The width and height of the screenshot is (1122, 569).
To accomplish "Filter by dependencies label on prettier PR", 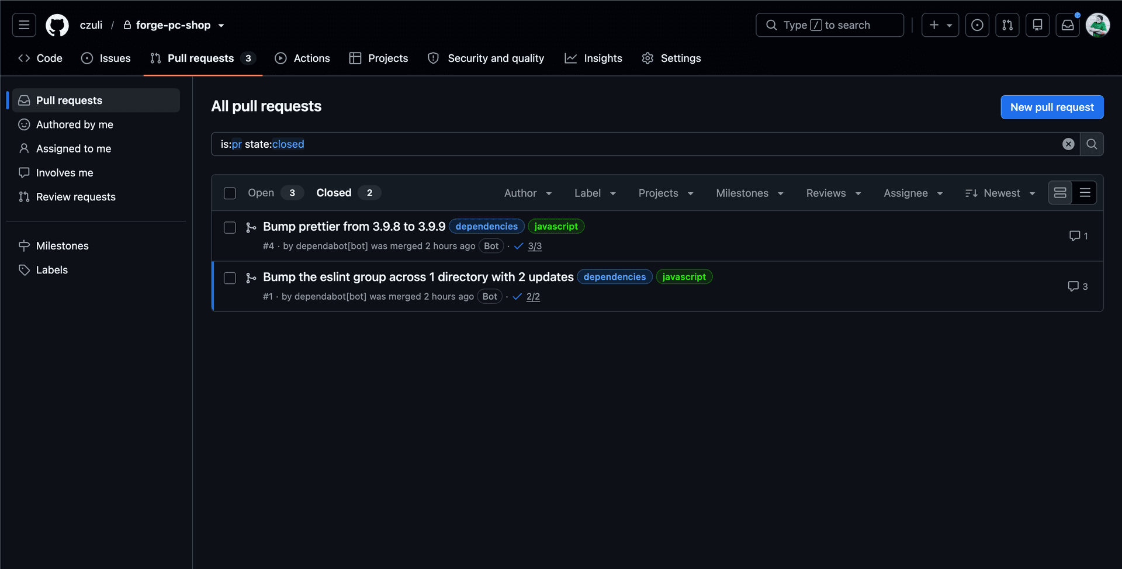I will pyautogui.click(x=486, y=227).
